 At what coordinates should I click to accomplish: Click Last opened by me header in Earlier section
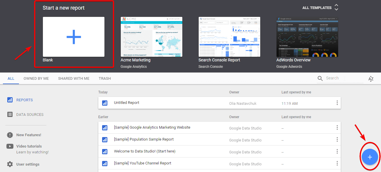[296, 117]
